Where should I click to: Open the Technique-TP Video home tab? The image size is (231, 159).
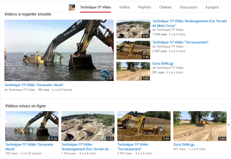(96, 7)
